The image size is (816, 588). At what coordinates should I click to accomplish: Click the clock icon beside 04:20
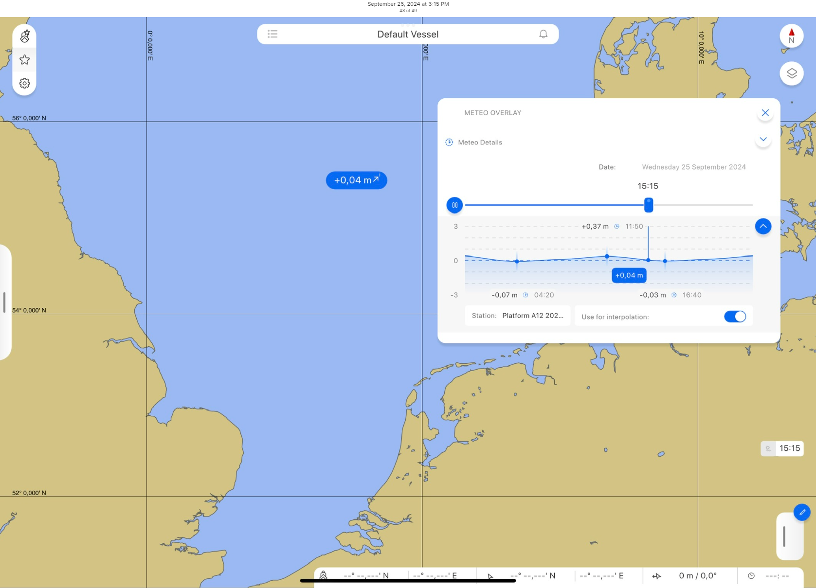click(526, 295)
